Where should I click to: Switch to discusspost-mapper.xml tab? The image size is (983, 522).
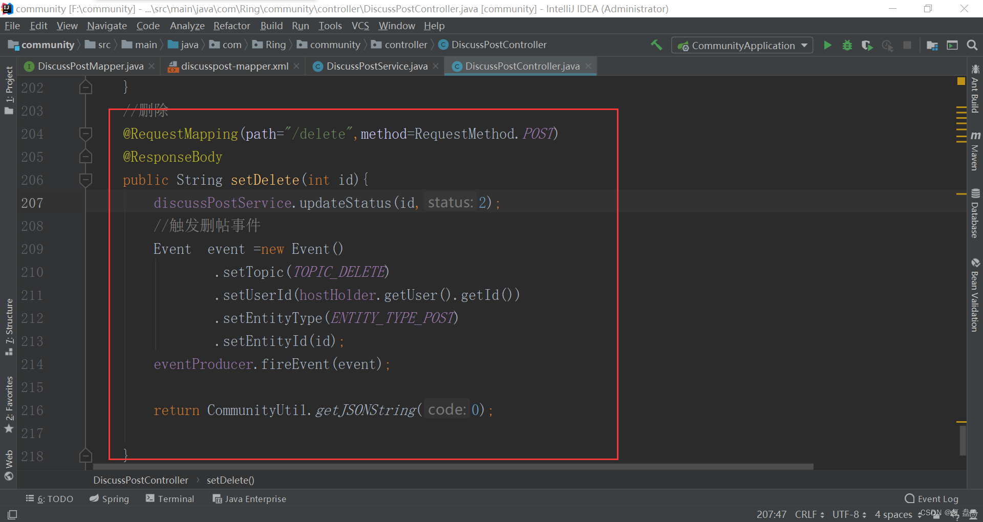tap(234, 66)
